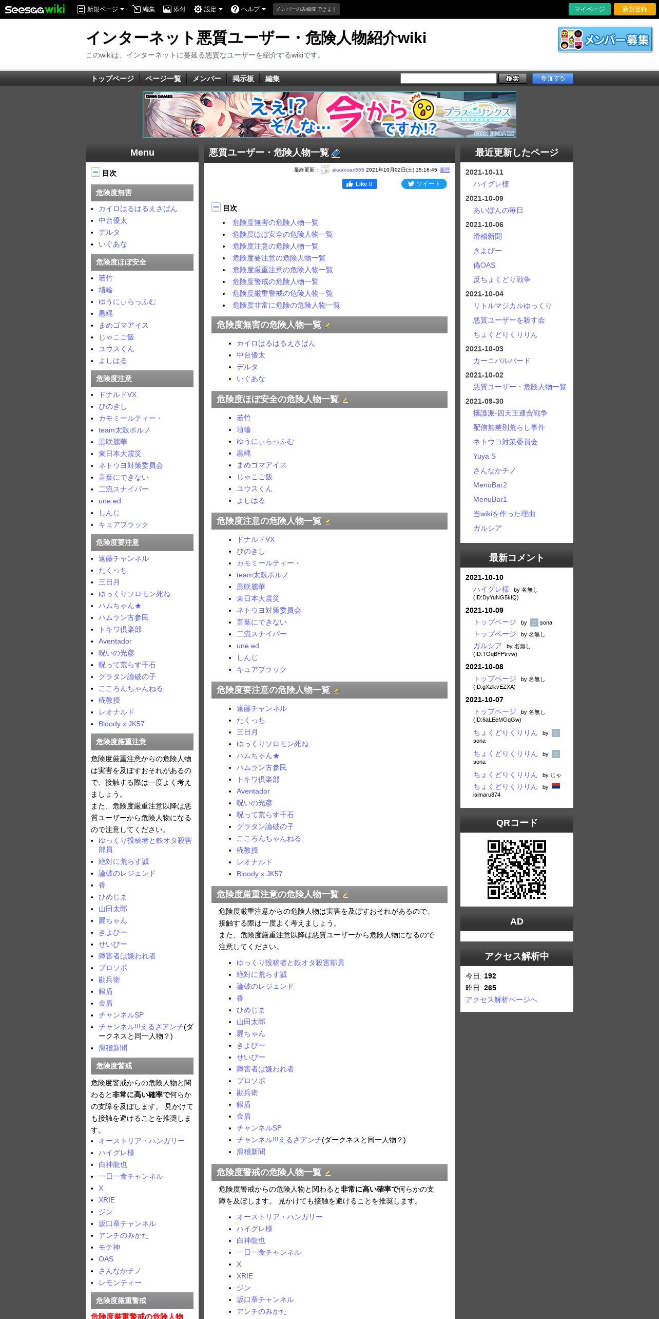Screen dimensions: 659x1319
Task: Focus the wiki search input field
Action: [448, 78]
